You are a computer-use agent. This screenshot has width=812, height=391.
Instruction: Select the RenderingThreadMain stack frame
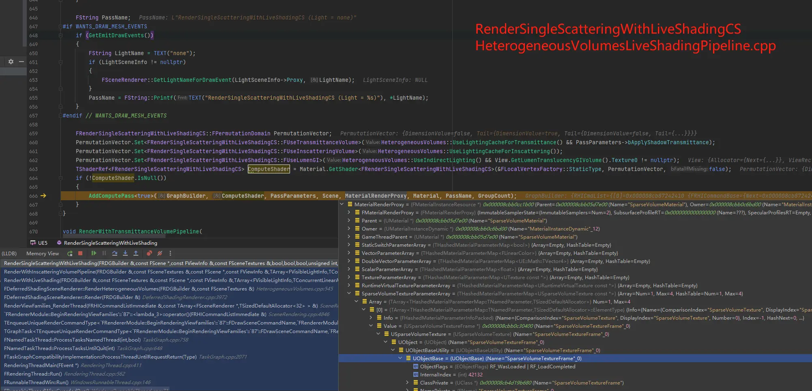(x=41, y=365)
